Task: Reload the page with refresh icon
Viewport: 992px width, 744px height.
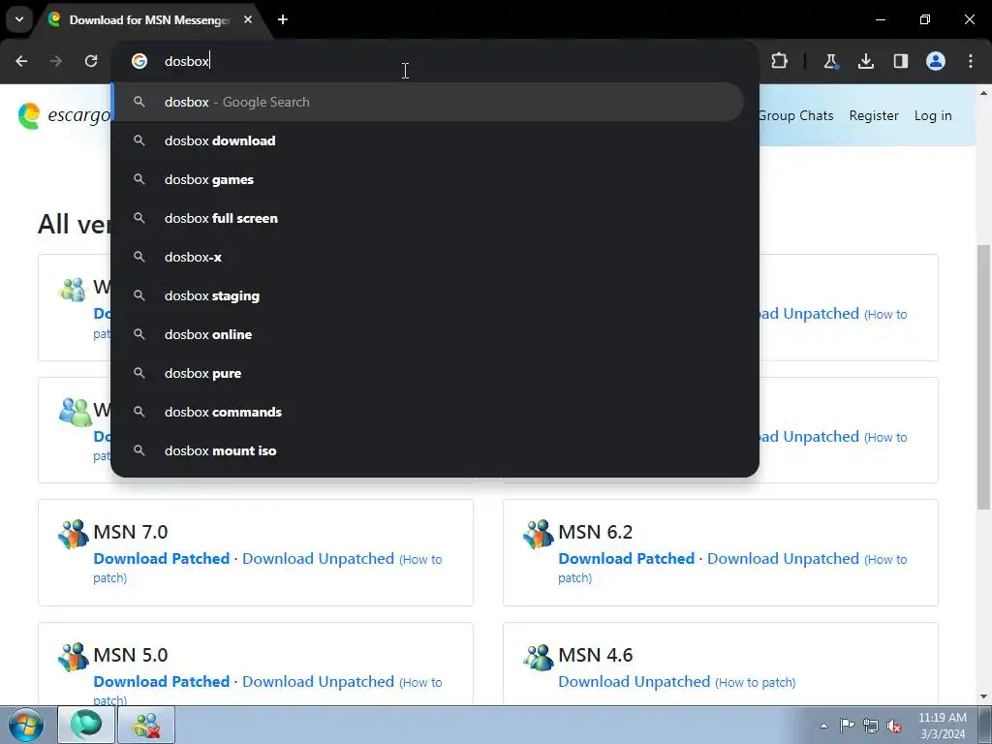Action: click(91, 61)
